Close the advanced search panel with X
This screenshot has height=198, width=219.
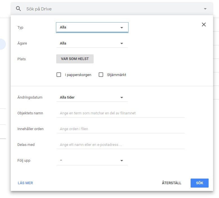204,25
